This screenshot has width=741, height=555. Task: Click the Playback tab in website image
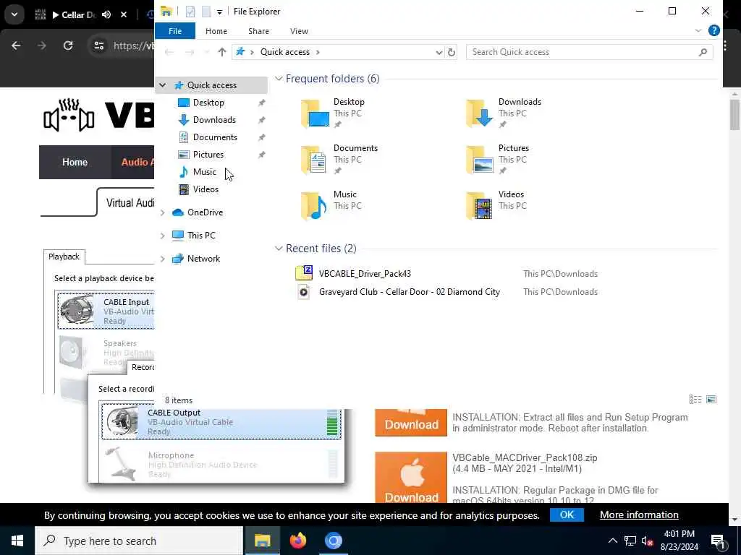point(64,257)
